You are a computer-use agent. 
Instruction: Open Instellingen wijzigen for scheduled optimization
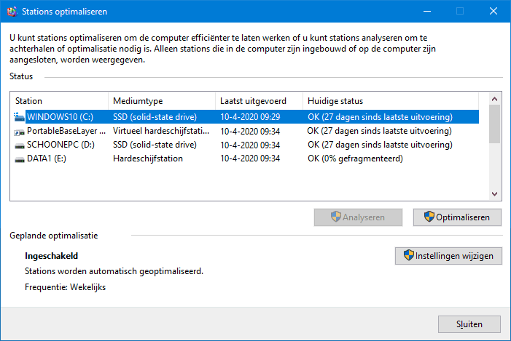pos(448,256)
